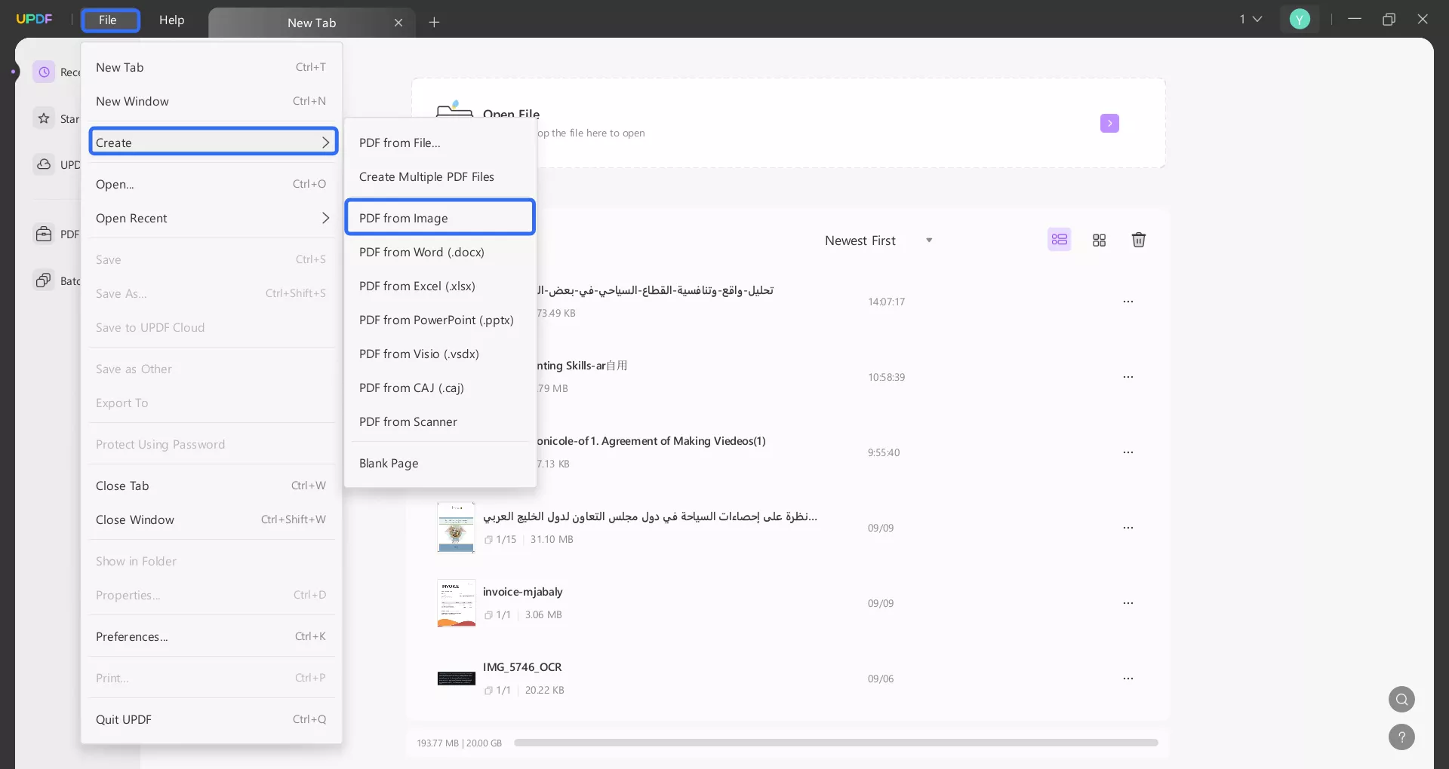Open the search magnifier button
Image resolution: width=1449 pixels, height=769 pixels.
point(1401,699)
